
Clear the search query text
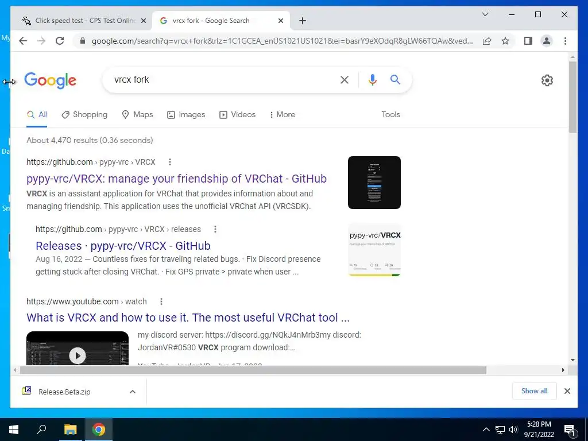click(345, 79)
